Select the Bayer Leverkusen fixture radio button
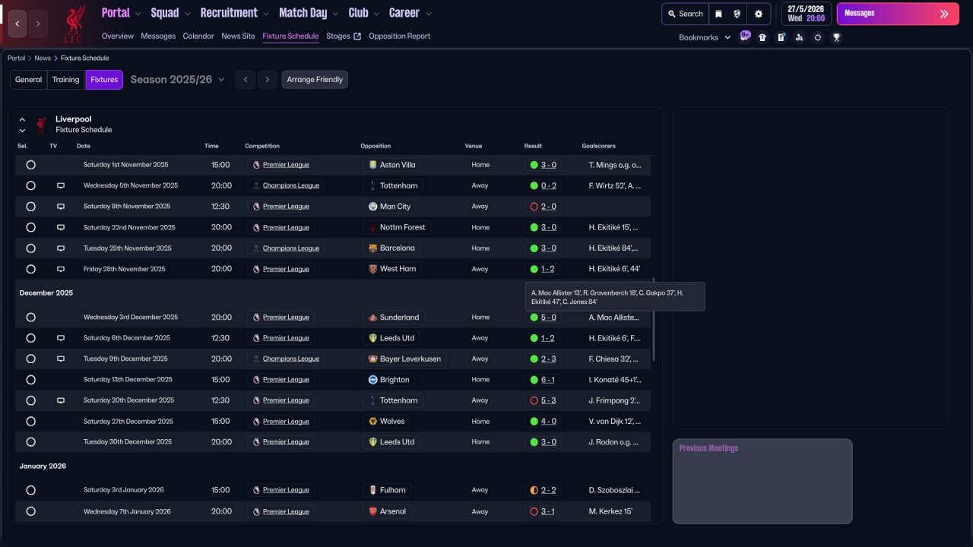This screenshot has height=547, width=973. 30,359
